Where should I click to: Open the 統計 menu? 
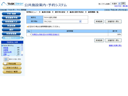point(11,30)
